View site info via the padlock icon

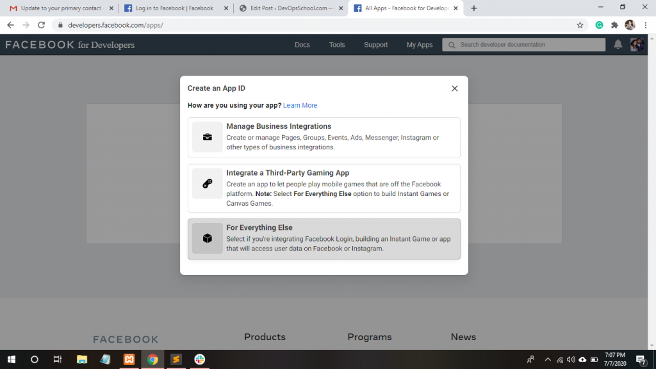60,25
